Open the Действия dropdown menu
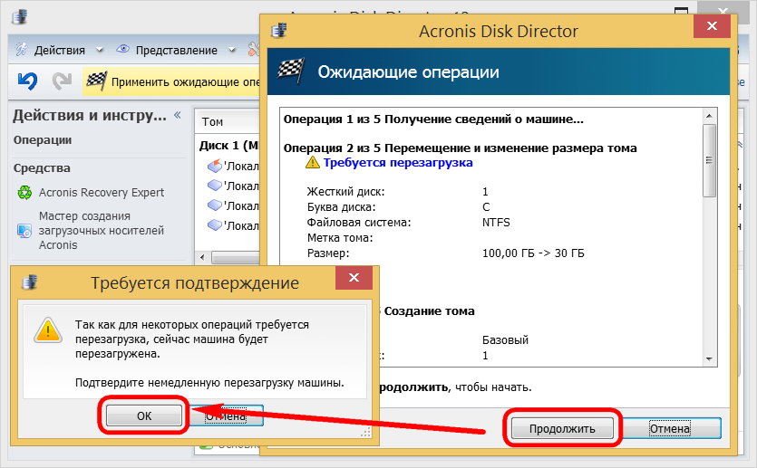The image size is (757, 468). point(98,50)
